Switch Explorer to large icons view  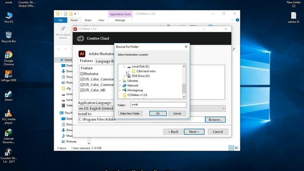pyautogui.click(x=237, y=148)
